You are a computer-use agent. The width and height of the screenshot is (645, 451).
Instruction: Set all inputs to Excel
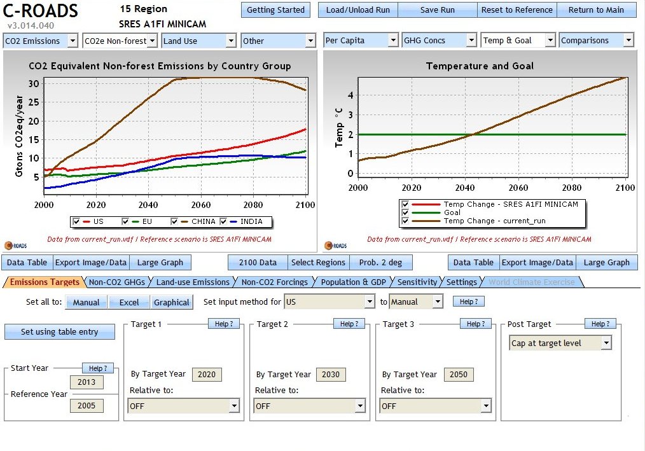pyautogui.click(x=129, y=302)
